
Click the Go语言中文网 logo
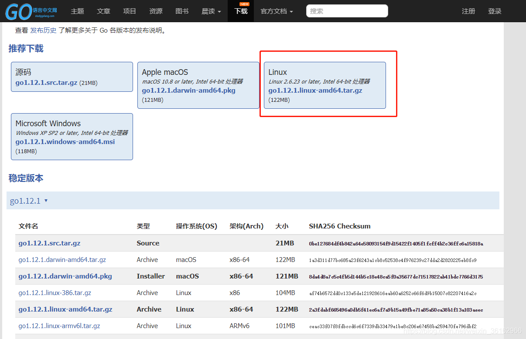point(31,12)
